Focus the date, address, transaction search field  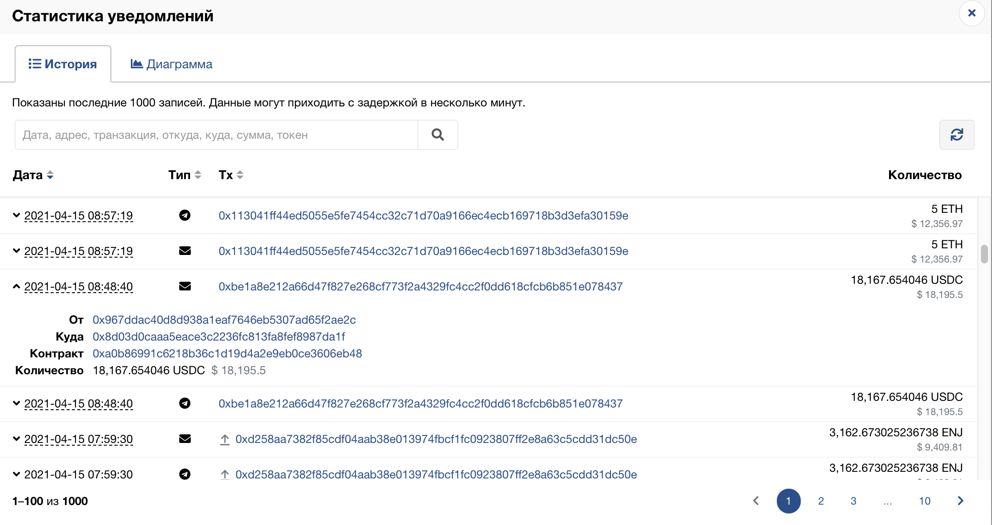217,135
